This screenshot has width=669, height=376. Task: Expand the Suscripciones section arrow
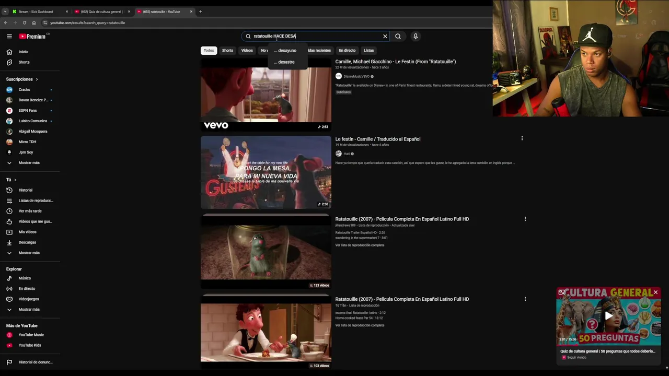pyautogui.click(x=37, y=79)
